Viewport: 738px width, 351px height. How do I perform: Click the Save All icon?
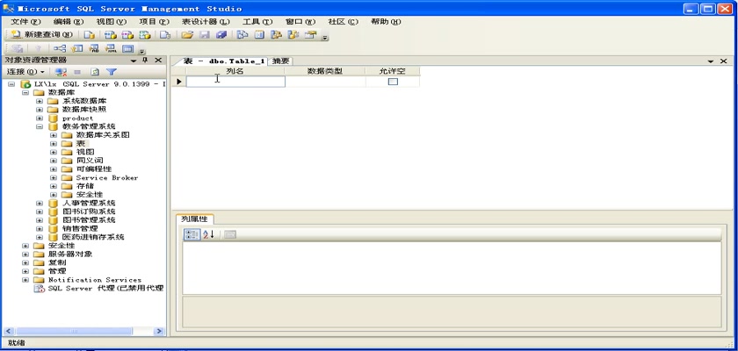(x=221, y=35)
